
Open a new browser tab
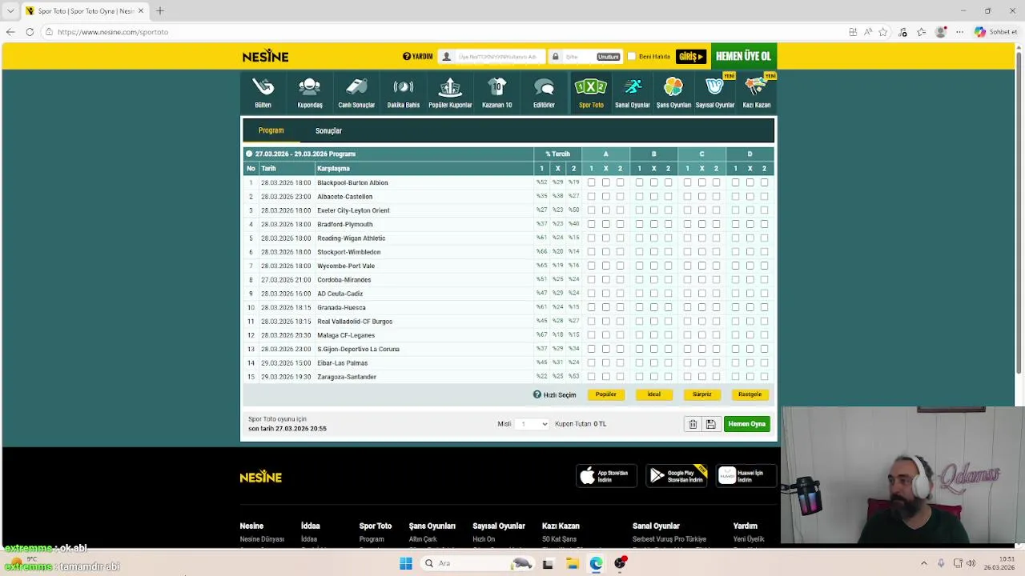(x=160, y=10)
